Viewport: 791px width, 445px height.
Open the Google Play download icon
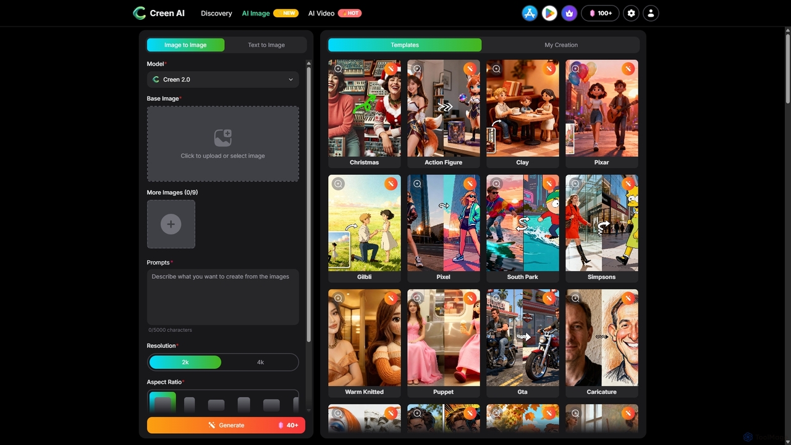point(549,13)
